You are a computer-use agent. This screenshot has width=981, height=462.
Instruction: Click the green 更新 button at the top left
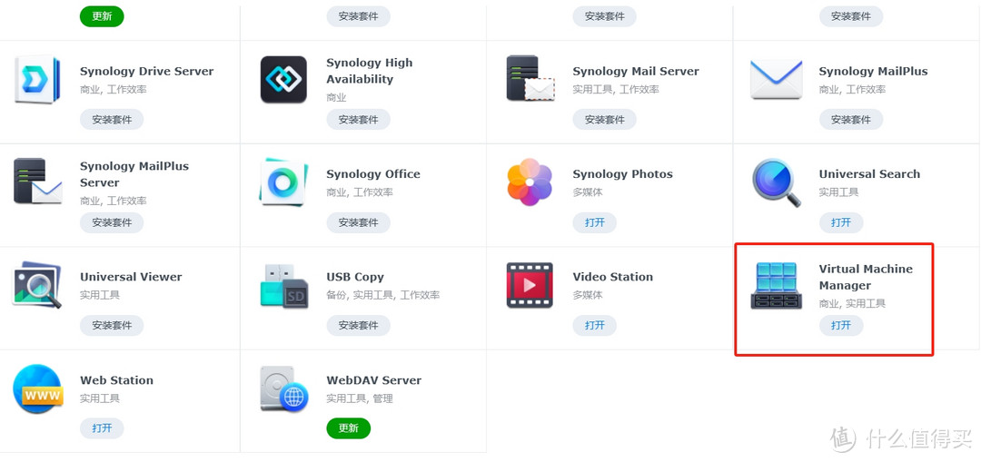(102, 16)
